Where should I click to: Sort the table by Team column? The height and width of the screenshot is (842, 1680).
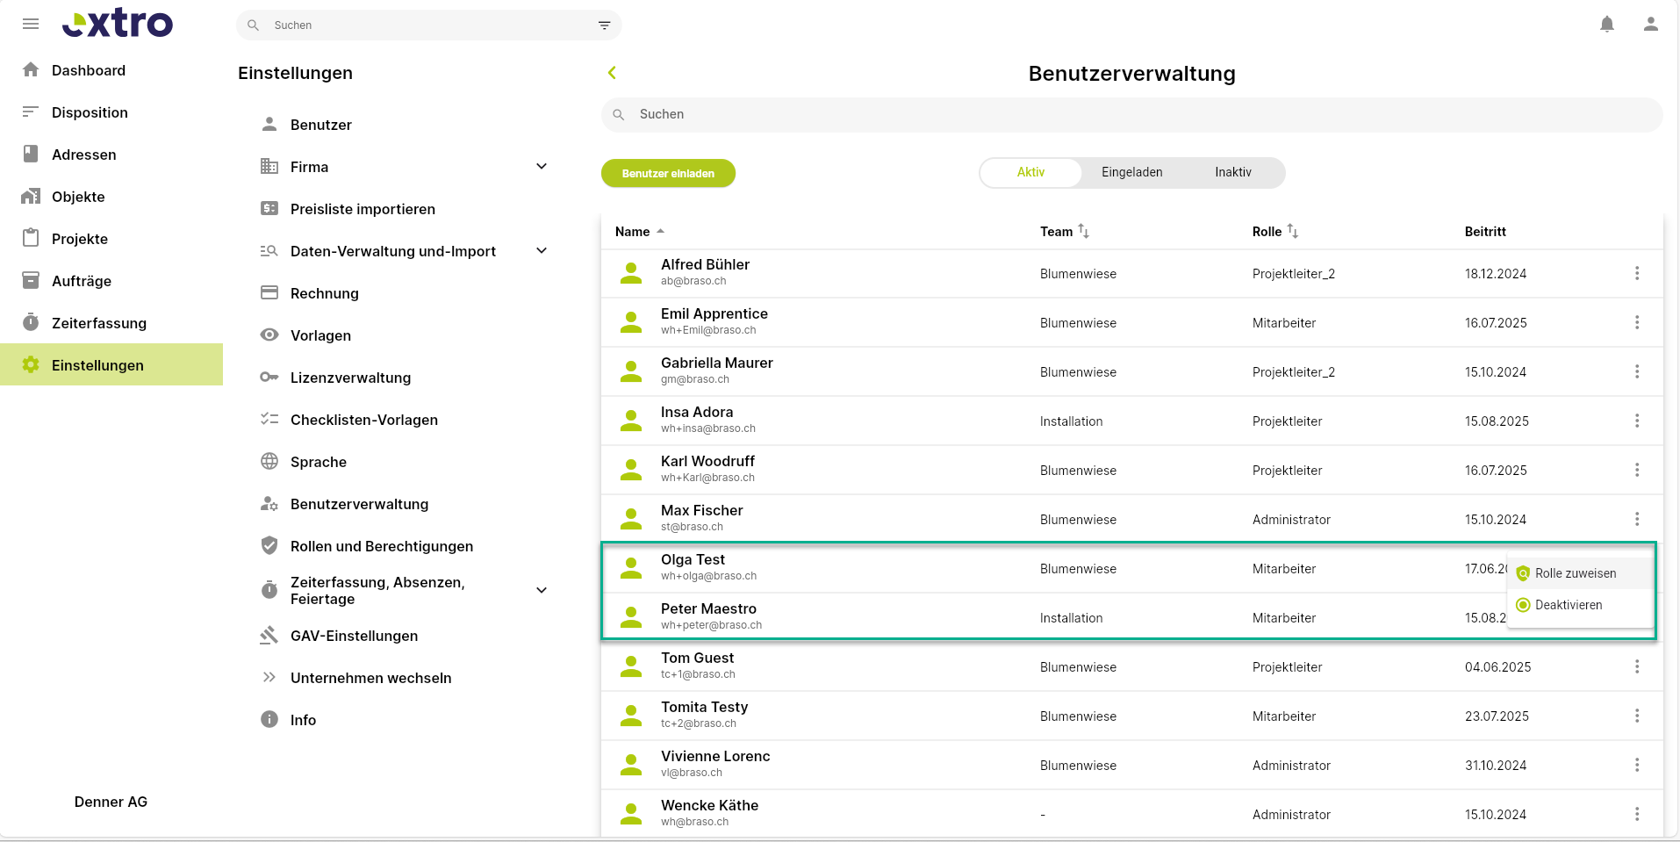(1065, 232)
